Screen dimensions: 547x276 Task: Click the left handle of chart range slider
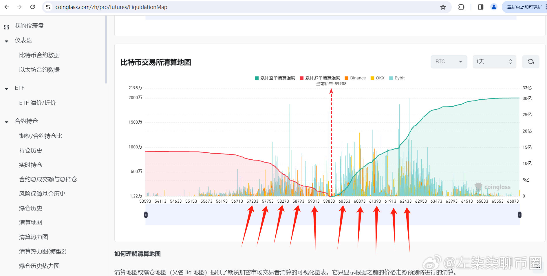(x=146, y=215)
